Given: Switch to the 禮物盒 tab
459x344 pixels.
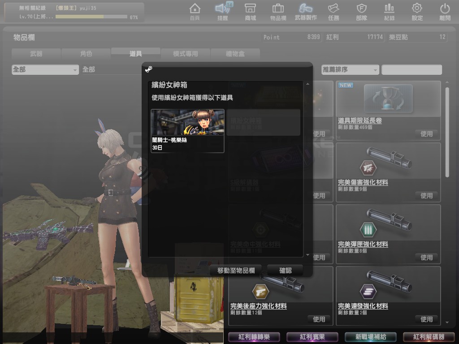Looking at the screenshot, I should pos(235,54).
